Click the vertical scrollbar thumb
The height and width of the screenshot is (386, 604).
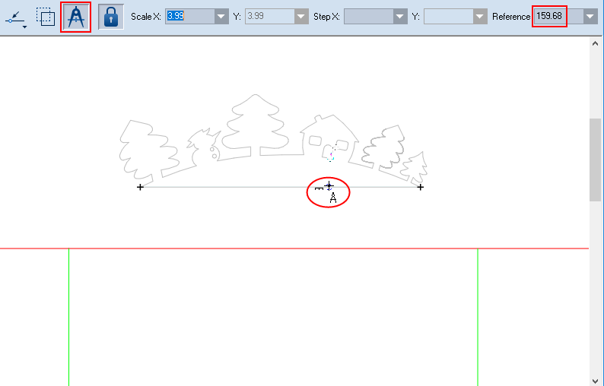pyautogui.click(x=596, y=160)
